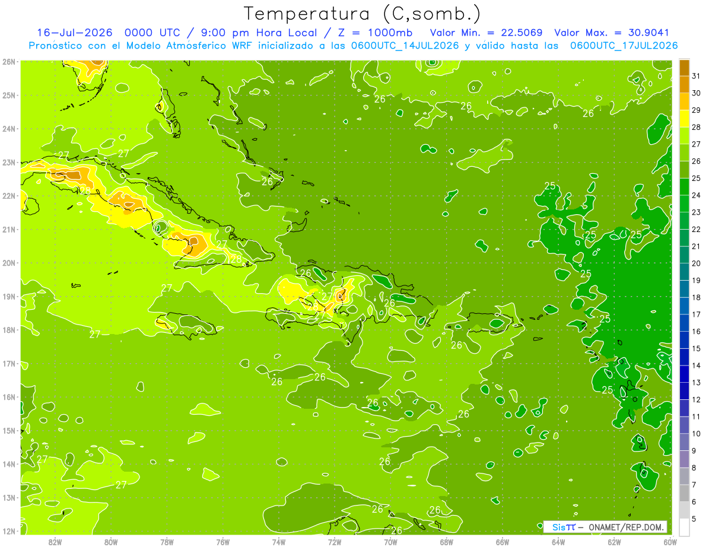Viewport: 712px width, 550px height.
Task: Click the 21N latitude axis label
Action: (x=9, y=229)
